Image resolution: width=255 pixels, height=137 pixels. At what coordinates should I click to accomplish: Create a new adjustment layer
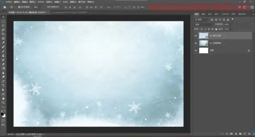pyautogui.click(x=236, y=134)
